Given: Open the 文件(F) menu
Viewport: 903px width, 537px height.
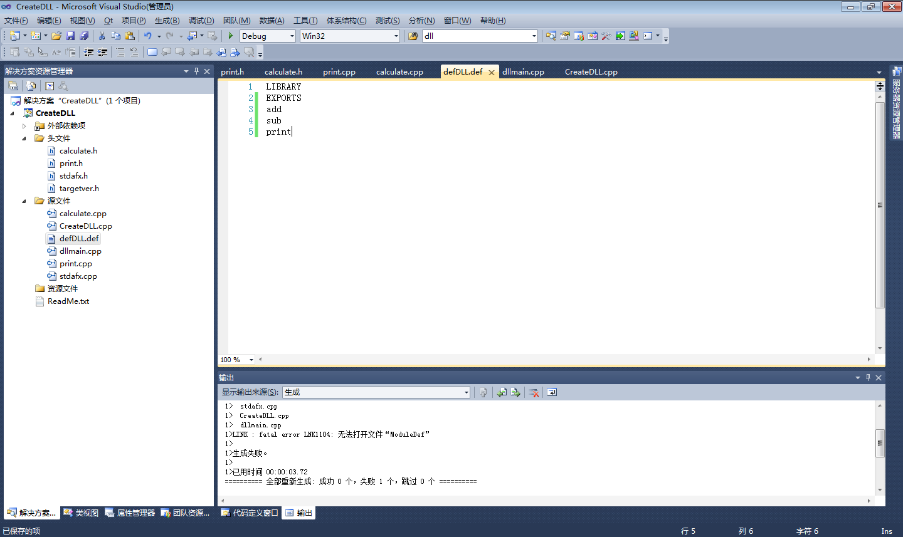Looking at the screenshot, I should pos(16,21).
